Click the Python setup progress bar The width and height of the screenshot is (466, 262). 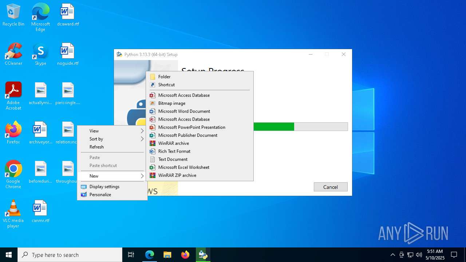(x=301, y=127)
